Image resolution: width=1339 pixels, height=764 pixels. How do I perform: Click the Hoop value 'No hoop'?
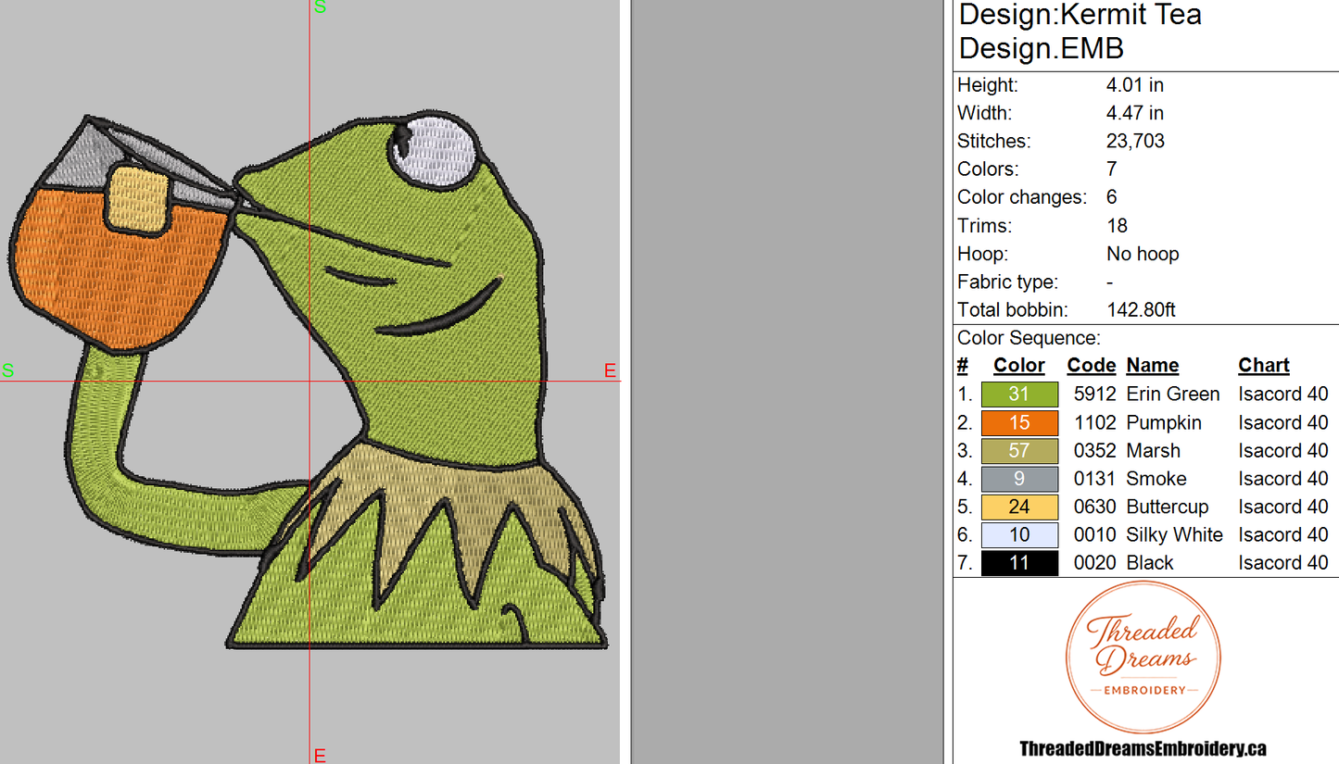[1143, 254]
